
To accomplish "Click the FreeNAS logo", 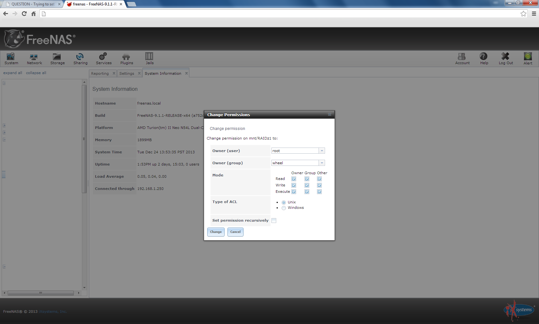I will coord(40,39).
